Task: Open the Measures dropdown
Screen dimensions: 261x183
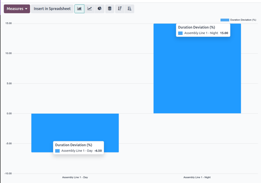Action: (17, 9)
